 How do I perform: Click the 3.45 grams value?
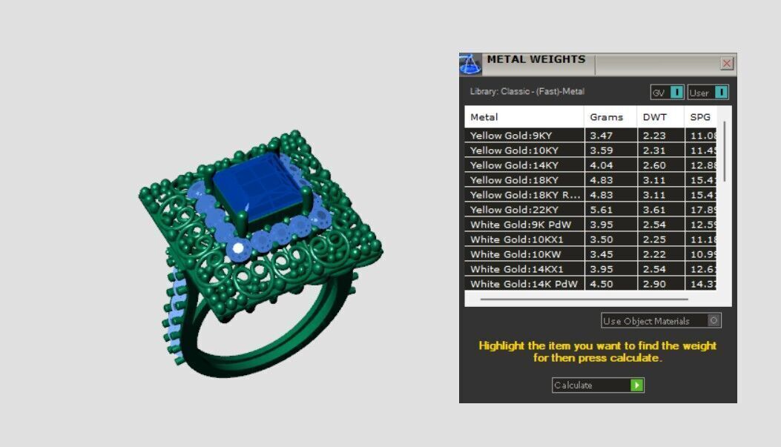point(602,254)
